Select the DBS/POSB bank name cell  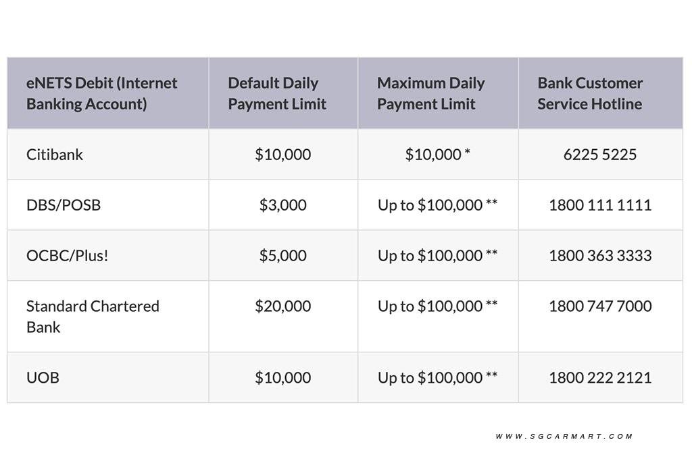coord(64,205)
